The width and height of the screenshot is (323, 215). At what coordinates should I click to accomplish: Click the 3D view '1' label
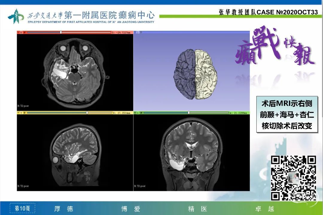click(x=138, y=32)
